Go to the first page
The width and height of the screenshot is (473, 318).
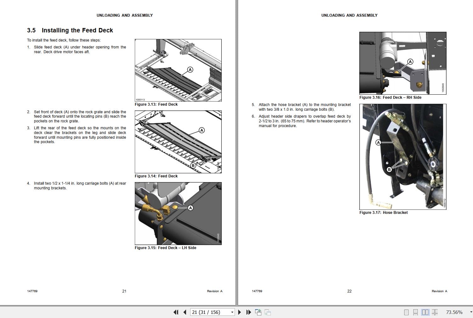pos(175,312)
